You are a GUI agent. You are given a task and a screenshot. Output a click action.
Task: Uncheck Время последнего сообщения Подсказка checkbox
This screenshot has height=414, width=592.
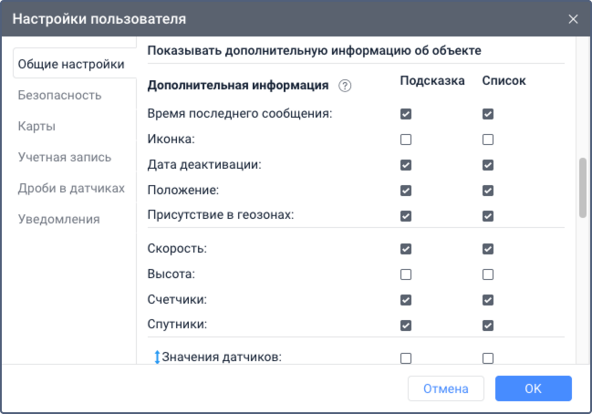click(406, 114)
